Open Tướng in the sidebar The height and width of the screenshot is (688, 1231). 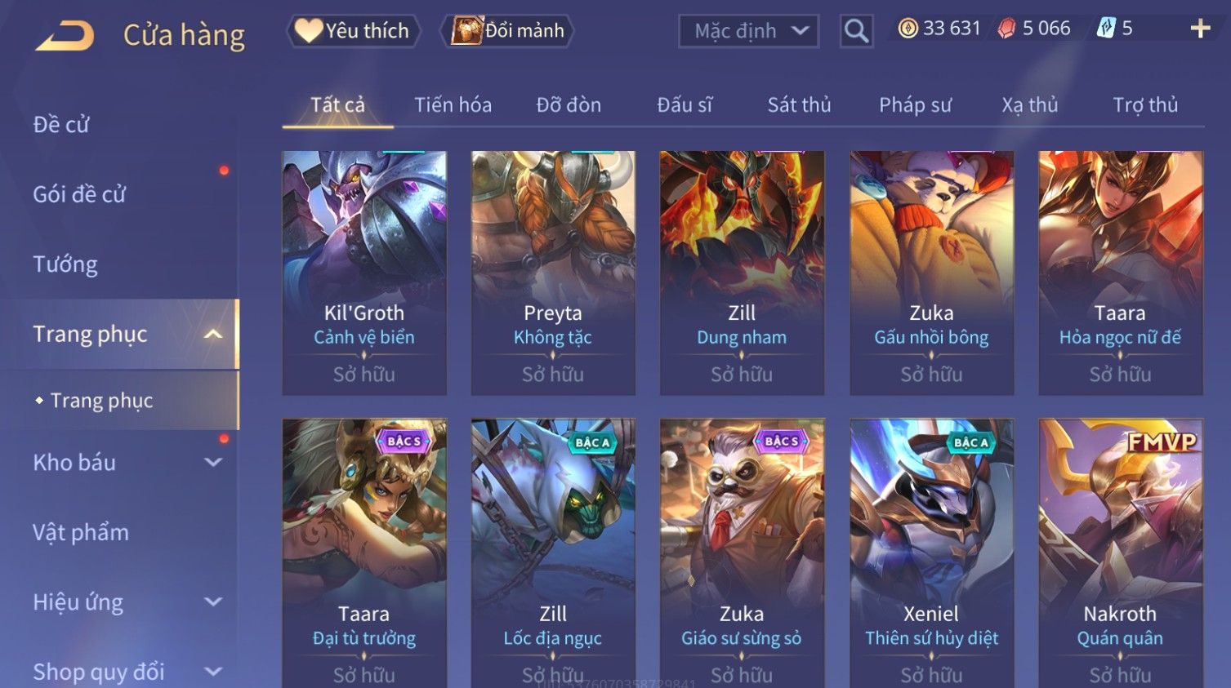point(65,264)
